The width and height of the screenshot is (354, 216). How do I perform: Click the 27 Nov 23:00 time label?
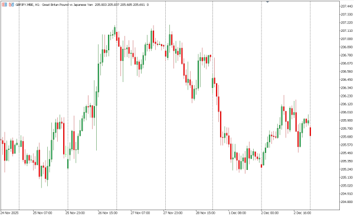click(173, 213)
